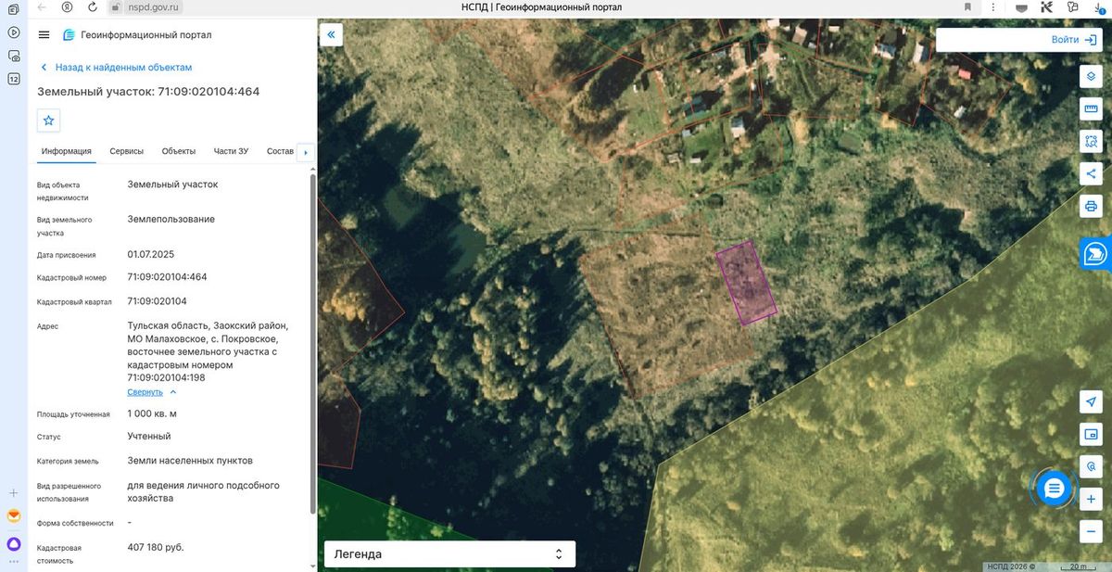This screenshot has width=1112, height=572.
Task: Print the map with the printer icon
Action: click(1091, 206)
